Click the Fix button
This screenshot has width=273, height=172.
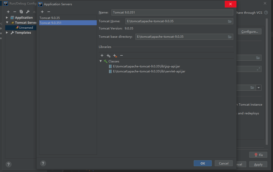point(258,155)
